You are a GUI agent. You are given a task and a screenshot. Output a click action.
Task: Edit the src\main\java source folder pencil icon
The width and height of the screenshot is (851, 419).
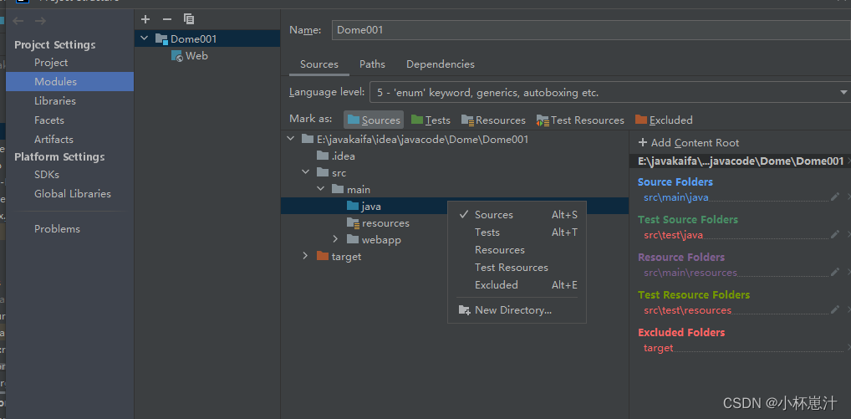835,197
